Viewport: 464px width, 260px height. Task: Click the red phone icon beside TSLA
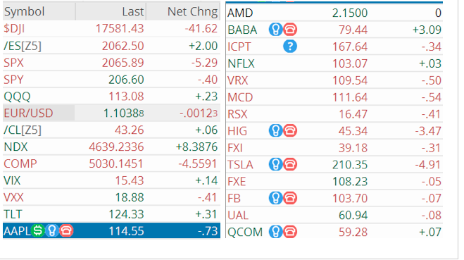[290, 165]
